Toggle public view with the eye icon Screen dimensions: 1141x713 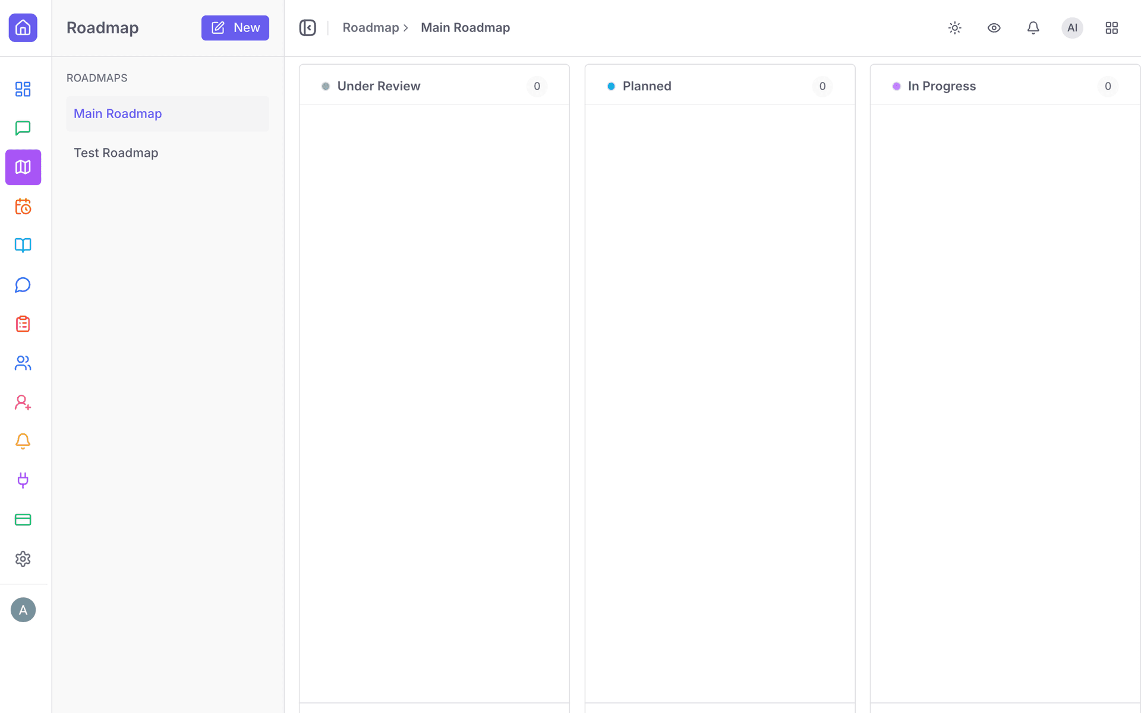[994, 27]
